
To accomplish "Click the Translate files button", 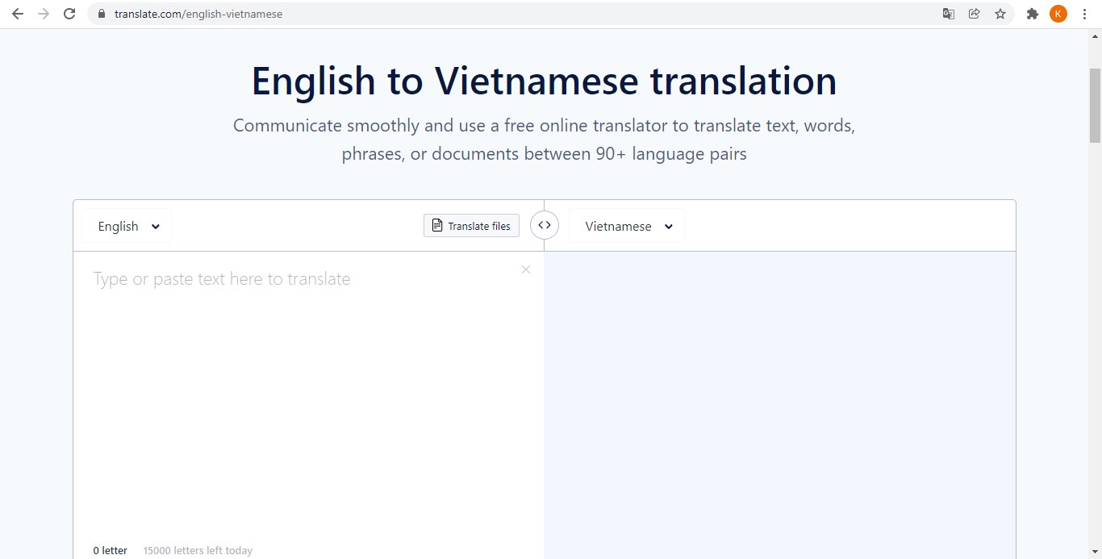I will tap(471, 226).
